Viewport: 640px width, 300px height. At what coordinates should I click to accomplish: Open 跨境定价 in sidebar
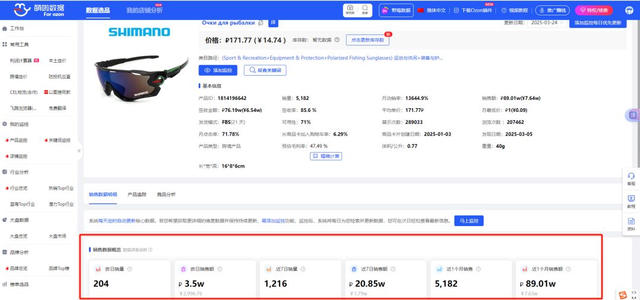coord(19,76)
